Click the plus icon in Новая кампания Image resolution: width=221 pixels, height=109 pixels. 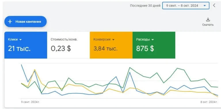coord(10,22)
